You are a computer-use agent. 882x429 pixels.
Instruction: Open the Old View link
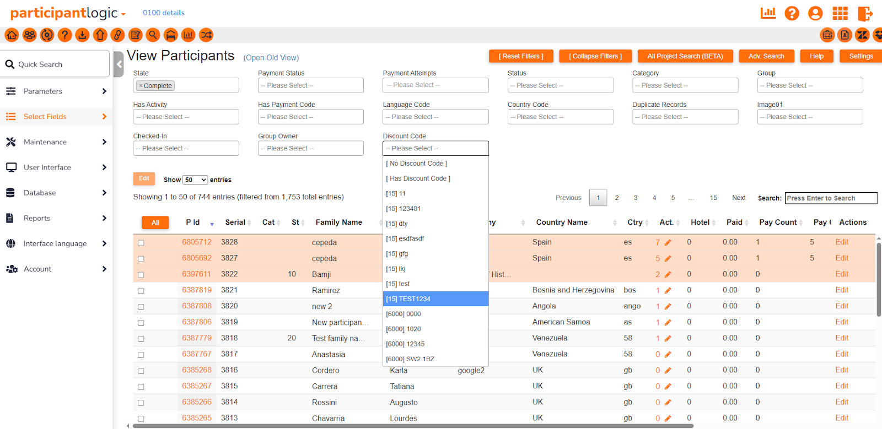271,58
